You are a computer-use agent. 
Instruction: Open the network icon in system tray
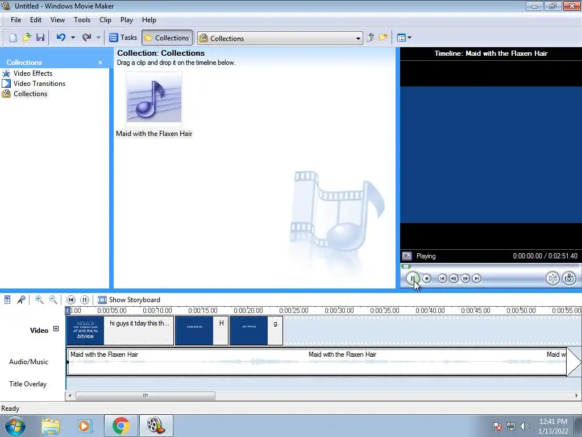click(511, 426)
